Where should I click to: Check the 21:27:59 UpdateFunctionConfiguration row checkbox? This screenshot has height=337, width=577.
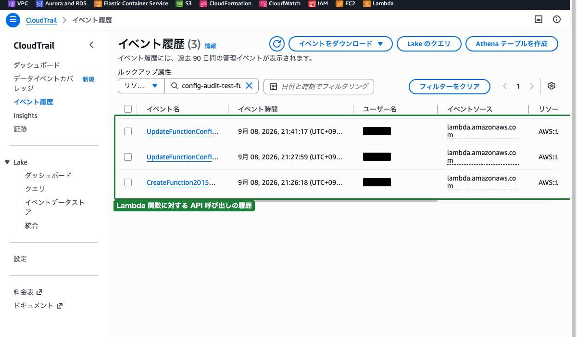pos(128,157)
